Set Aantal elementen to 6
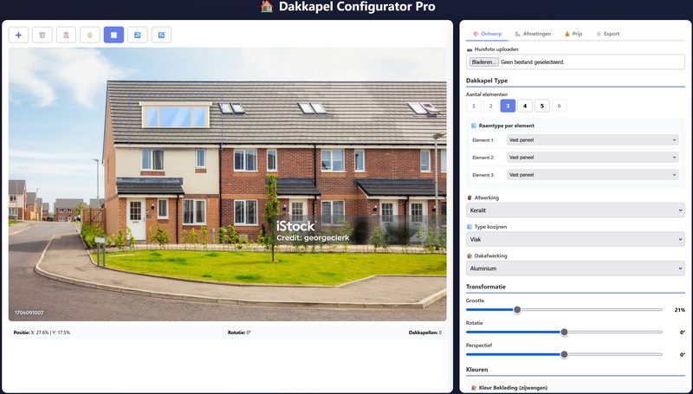This screenshot has height=394, width=693. (x=559, y=106)
